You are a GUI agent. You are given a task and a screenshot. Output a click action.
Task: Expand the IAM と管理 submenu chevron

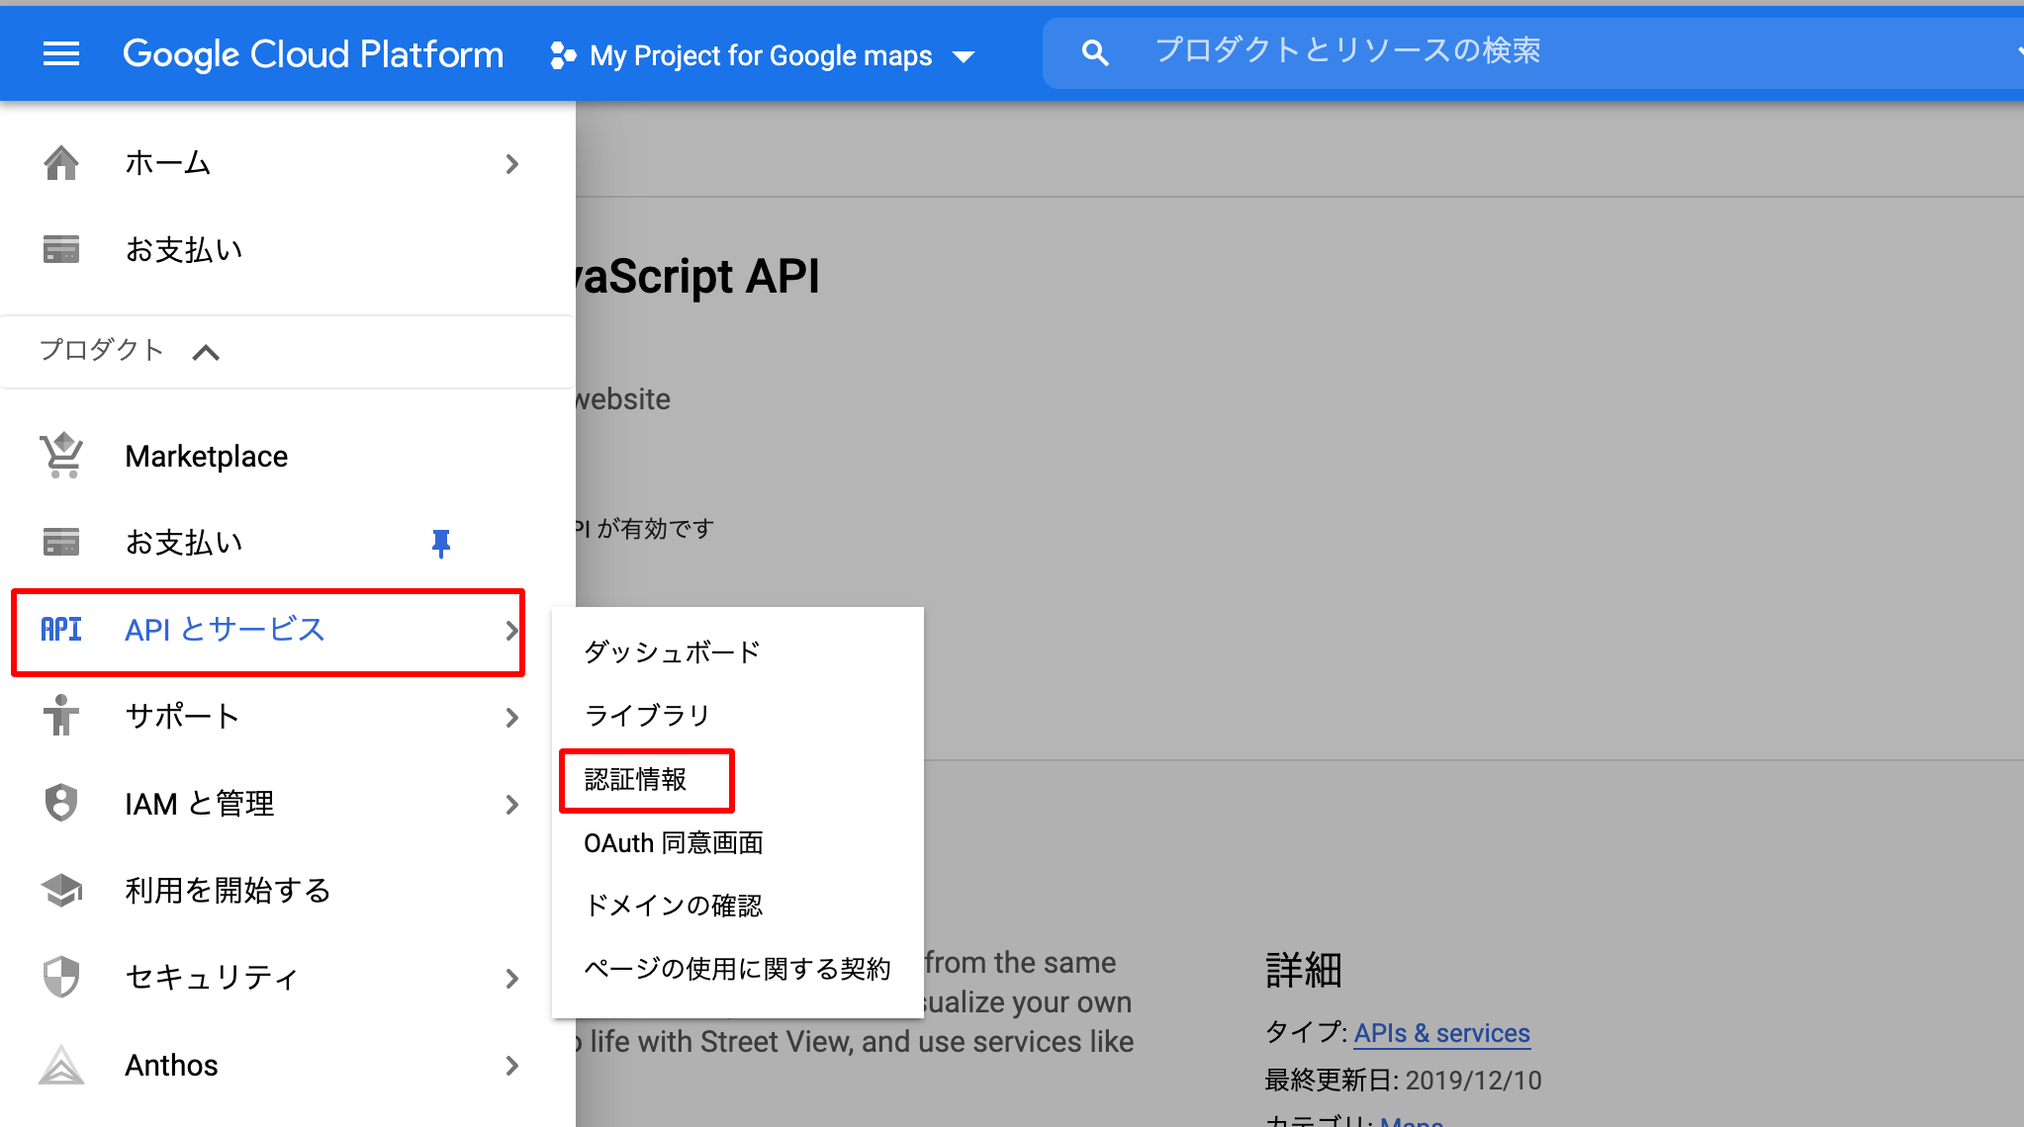(511, 805)
